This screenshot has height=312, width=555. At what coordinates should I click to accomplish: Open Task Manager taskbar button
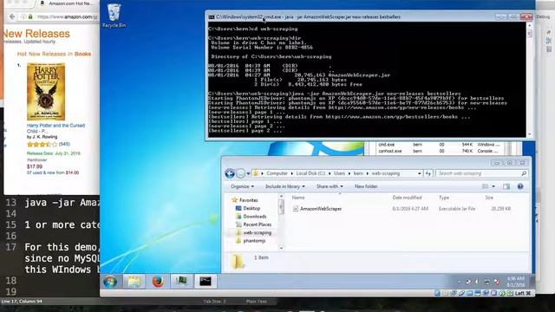pos(181,282)
